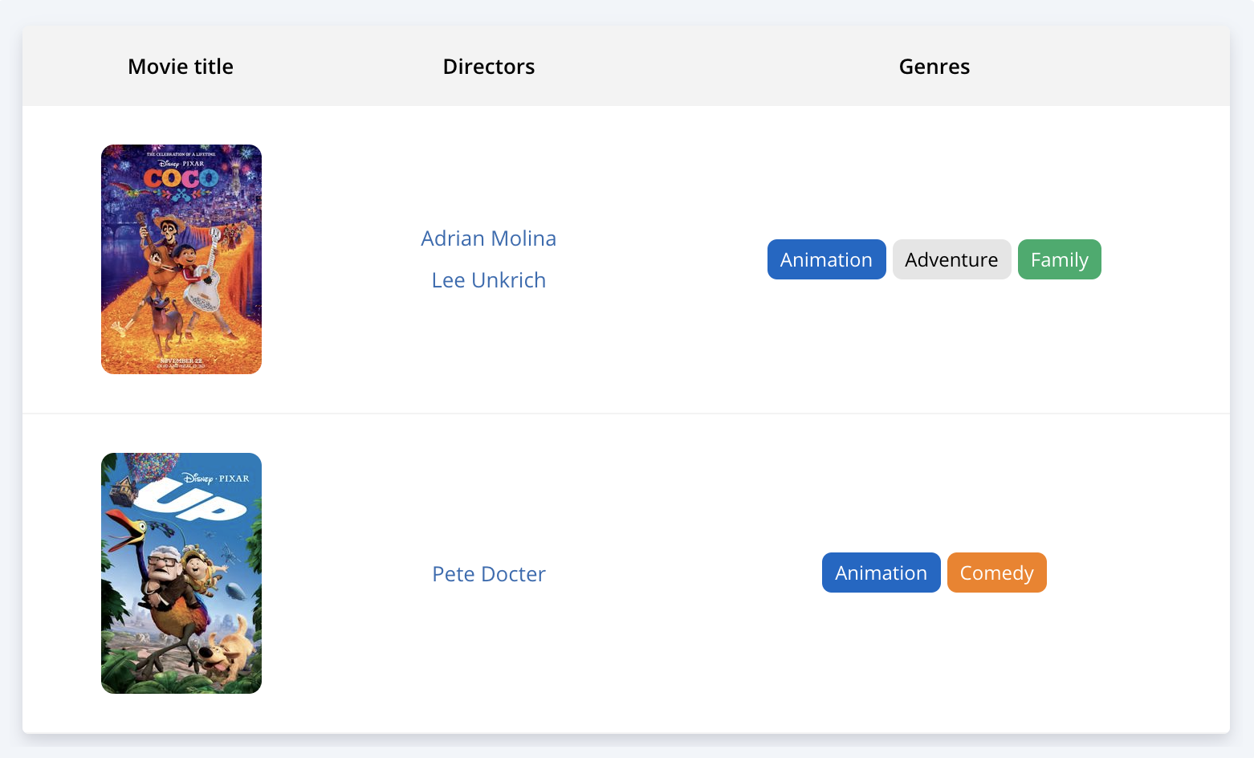The width and height of the screenshot is (1254, 758).
Task: Select the Animation tag in Coco row
Action: tap(826, 259)
